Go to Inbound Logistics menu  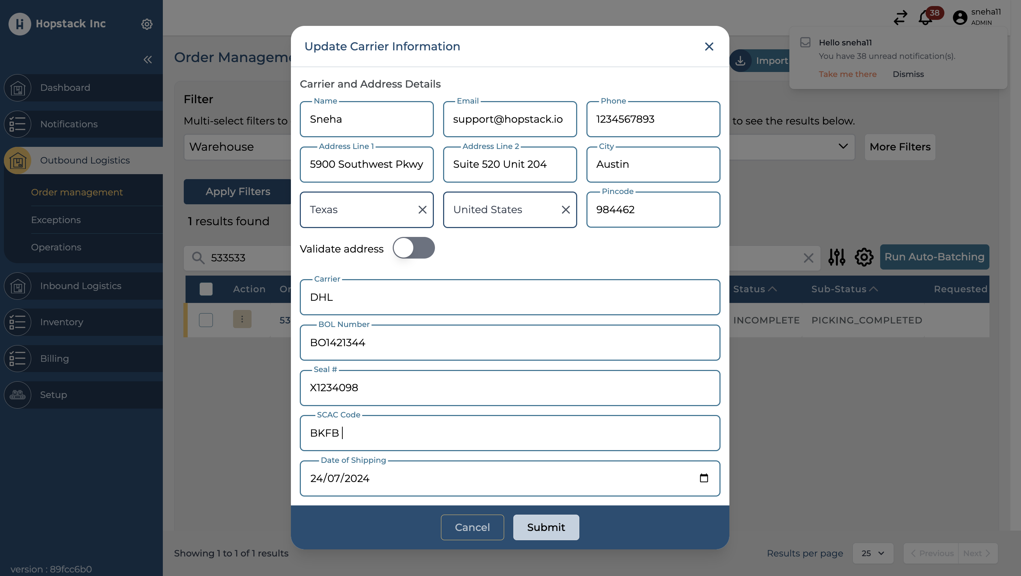(81, 286)
